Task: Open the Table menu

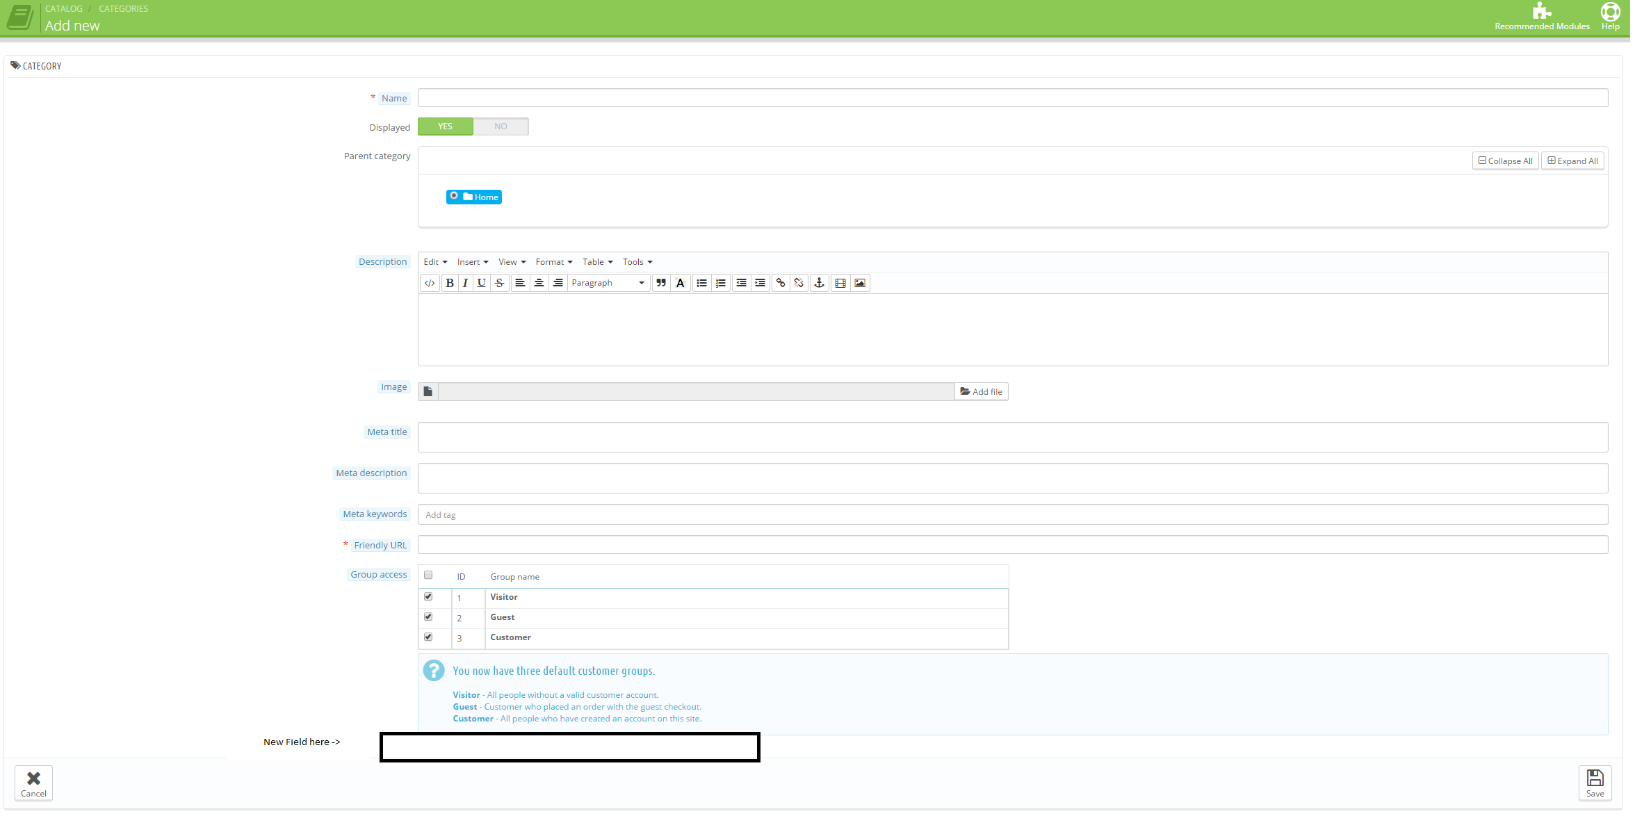Action: pyautogui.click(x=597, y=262)
